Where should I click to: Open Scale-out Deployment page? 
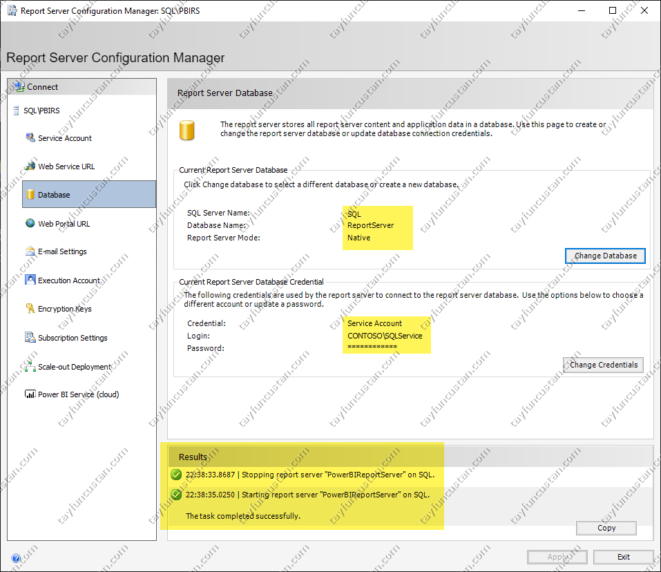(74, 367)
